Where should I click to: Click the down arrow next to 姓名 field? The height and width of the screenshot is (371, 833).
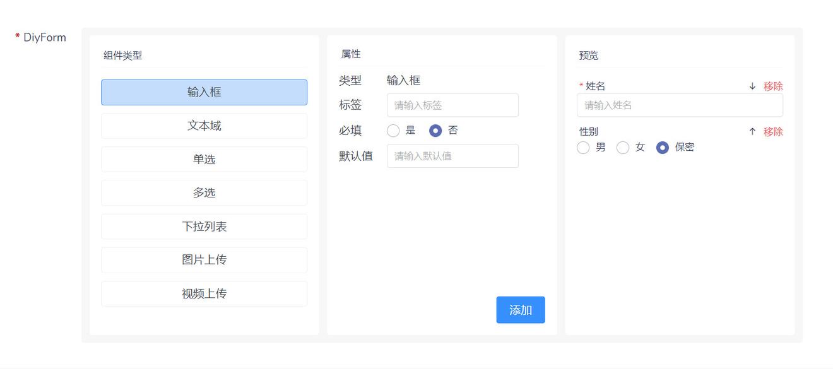751,86
